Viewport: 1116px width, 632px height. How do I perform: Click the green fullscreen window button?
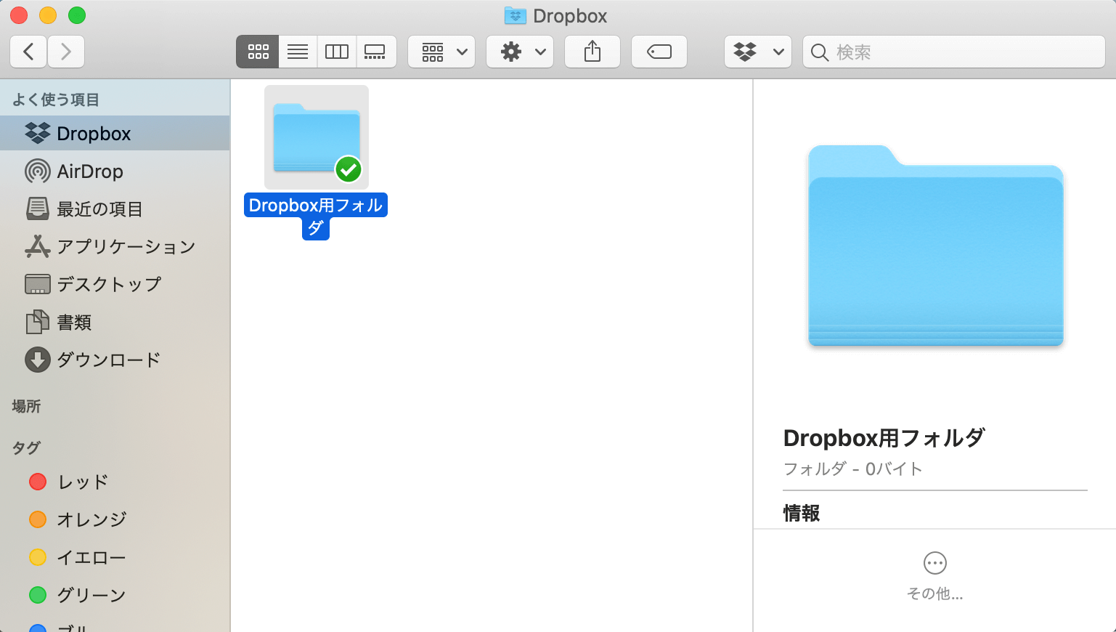(77, 15)
